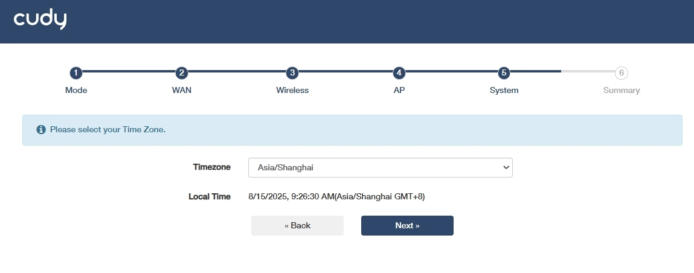Screen dimensions: 694x273
Task: Click the step 6 circle
Action: pyautogui.click(x=621, y=73)
